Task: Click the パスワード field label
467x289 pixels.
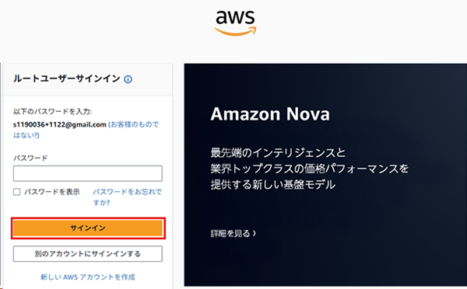Action: pyautogui.click(x=30, y=158)
